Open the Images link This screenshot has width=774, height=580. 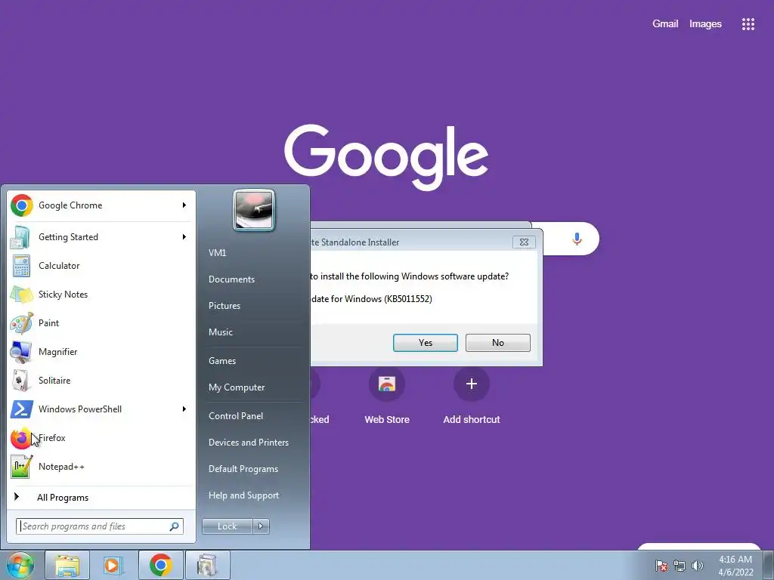pos(705,23)
